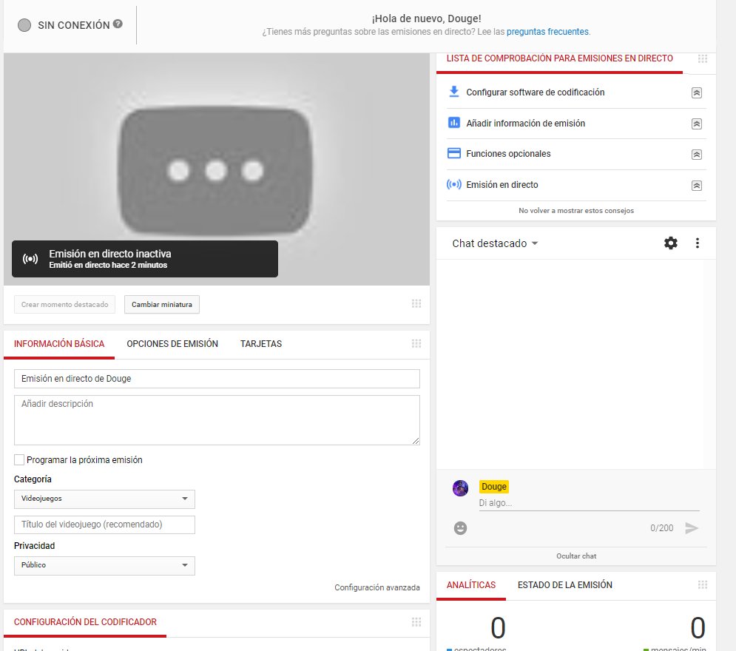The height and width of the screenshot is (651, 736).
Task: Click the Crear momento destacado button
Action: (65, 304)
